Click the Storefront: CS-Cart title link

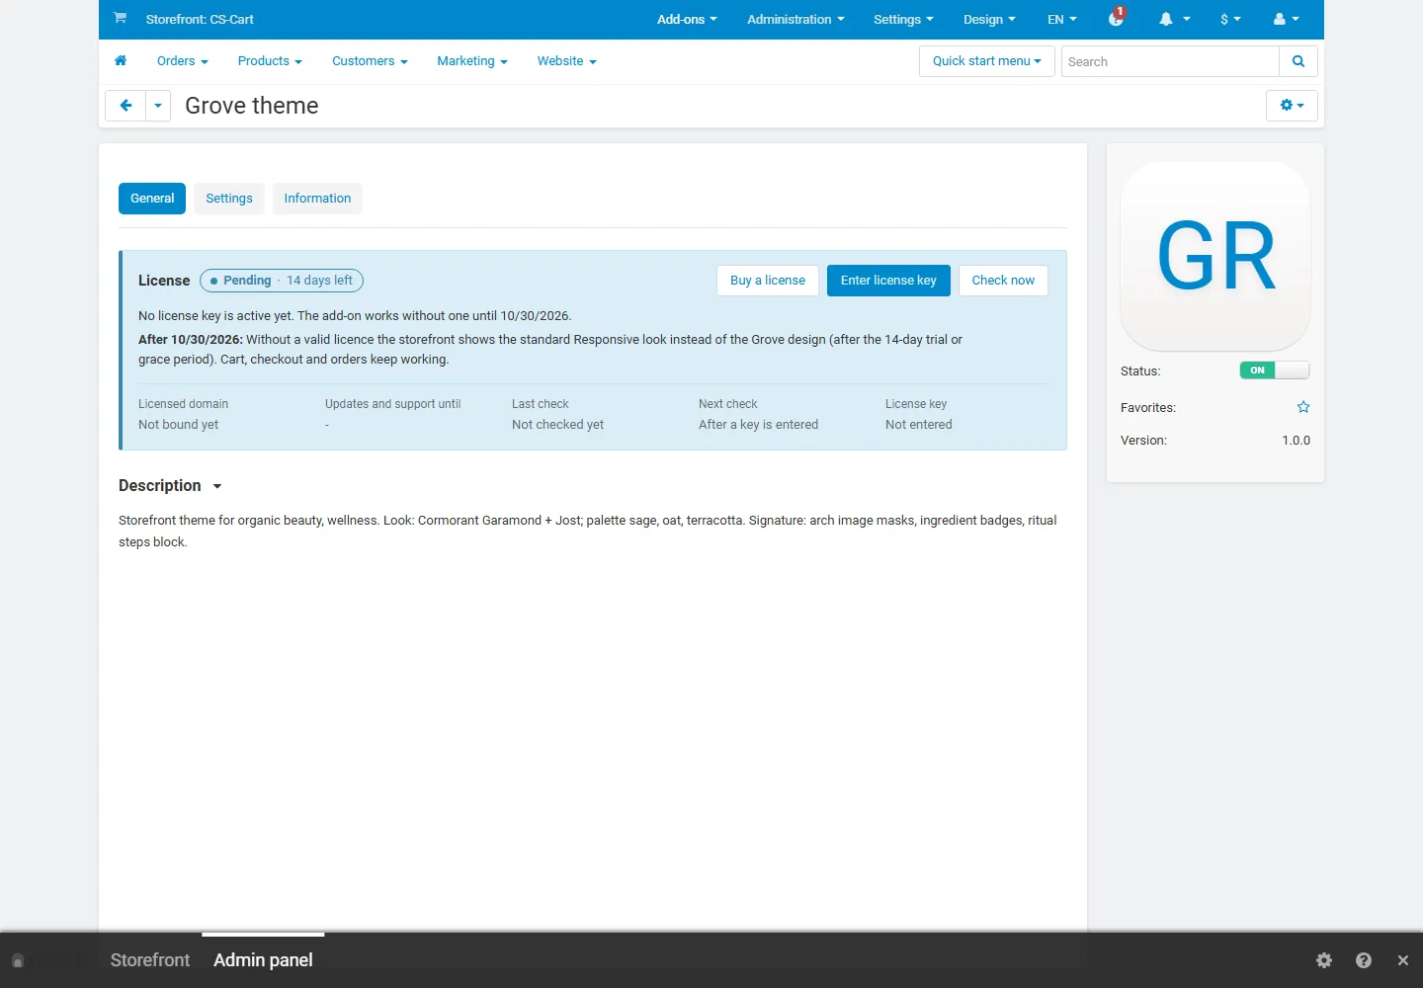(200, 19)
